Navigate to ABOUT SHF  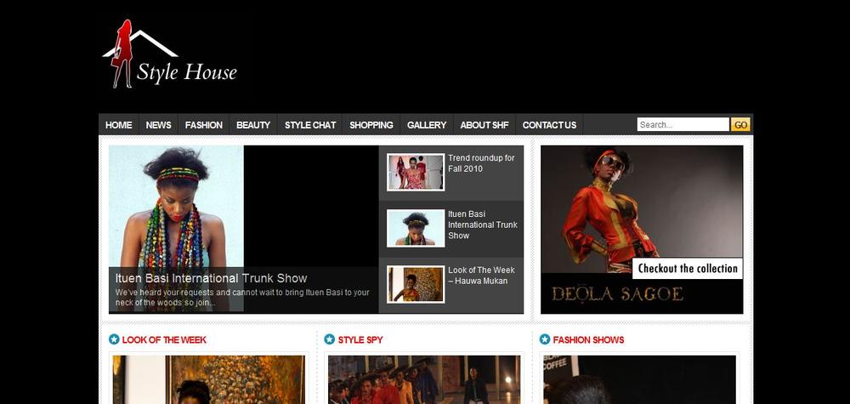click(x=484, y=125)
